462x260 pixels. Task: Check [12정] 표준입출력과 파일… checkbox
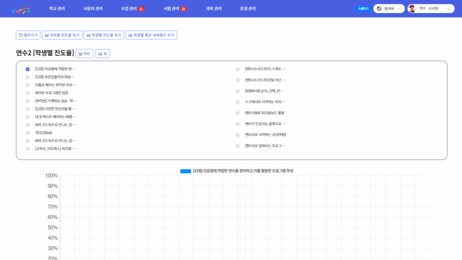(x=28, y=77)
